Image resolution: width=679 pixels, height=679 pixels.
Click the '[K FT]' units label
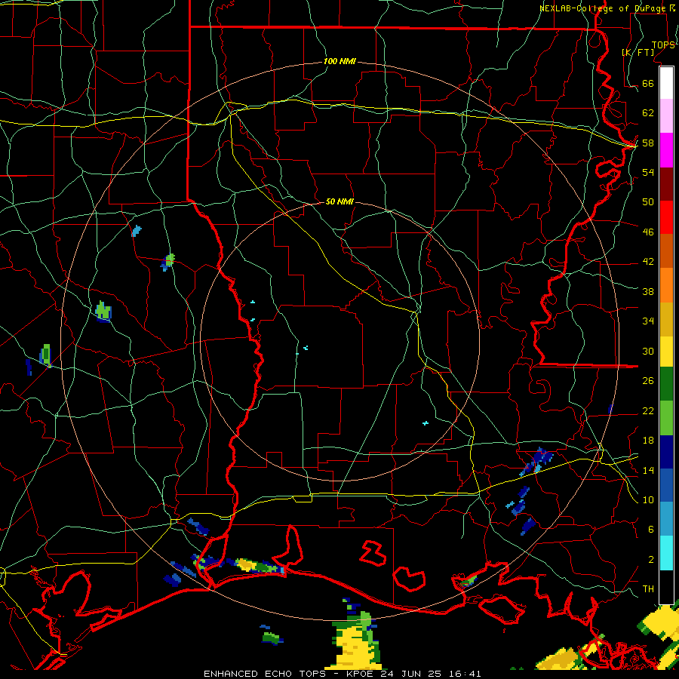coord(638,52)
